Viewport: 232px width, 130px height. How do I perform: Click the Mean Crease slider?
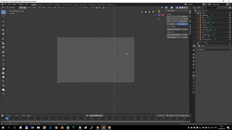177,38
